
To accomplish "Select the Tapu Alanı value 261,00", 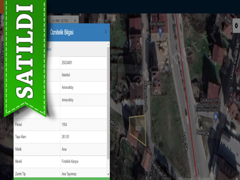I will (x=83, y=137).
